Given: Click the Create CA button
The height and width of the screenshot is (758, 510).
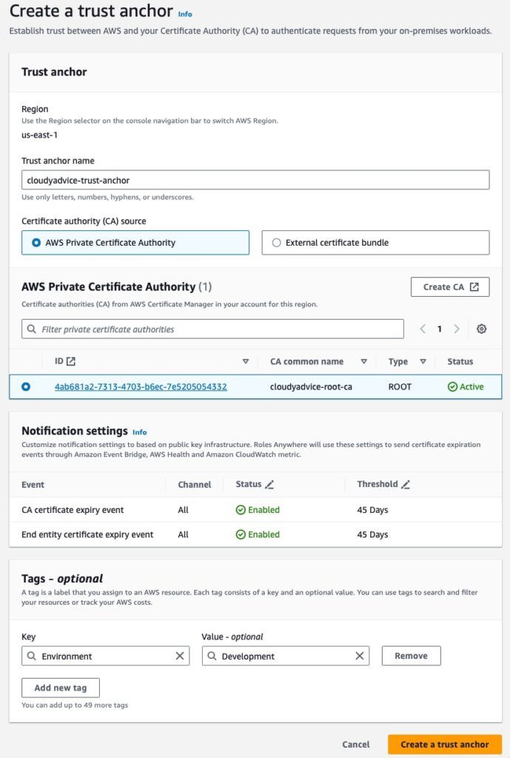Looking at the screenshot, I should (x=450, y=286).
